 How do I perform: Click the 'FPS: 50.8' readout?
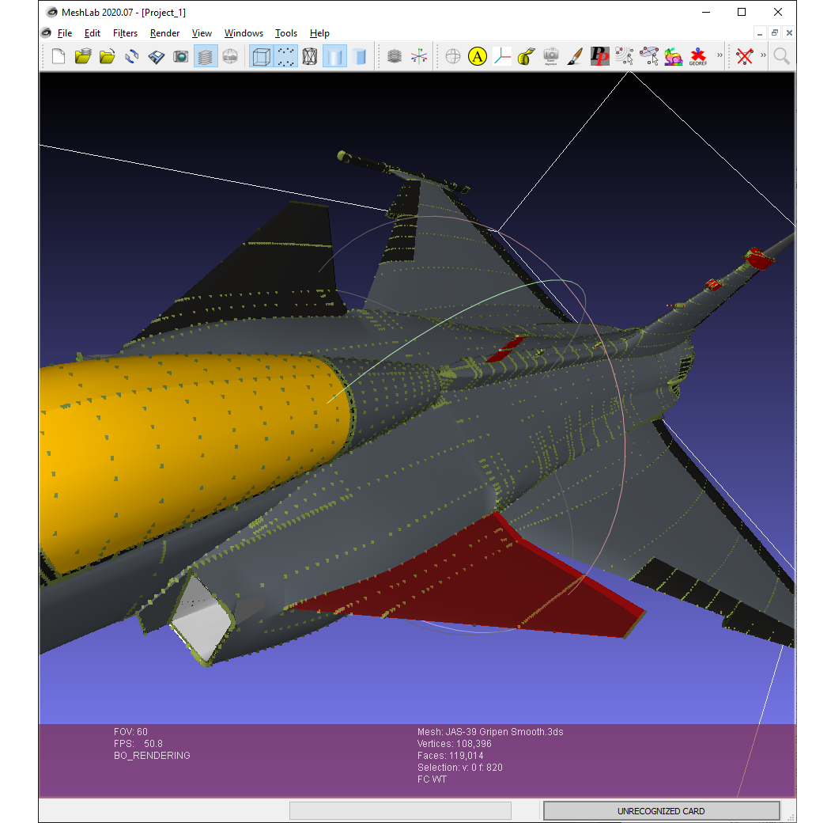138,744
